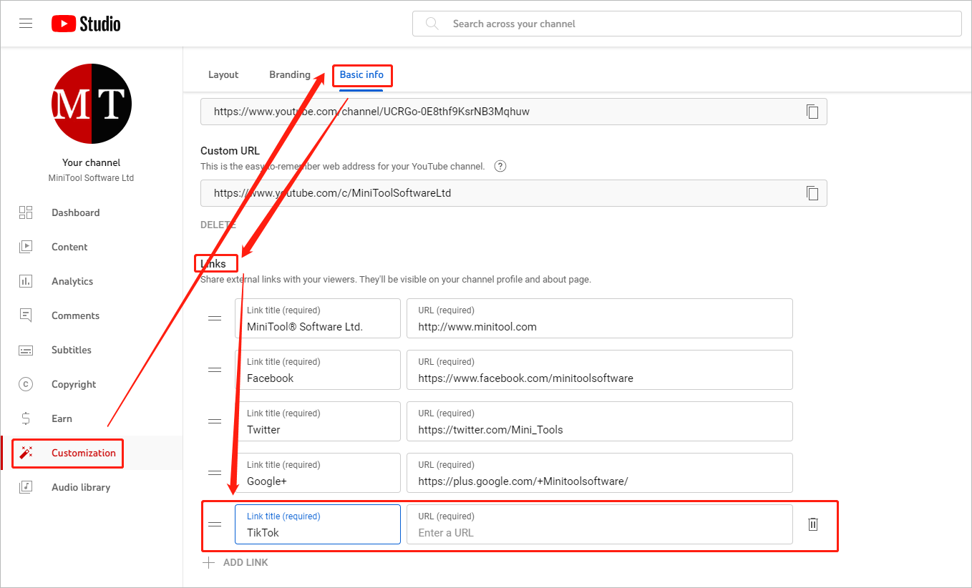The width and height of the screenshot is (972, 588).
Task: Open the Earn dollar icon
Action: 26,418
